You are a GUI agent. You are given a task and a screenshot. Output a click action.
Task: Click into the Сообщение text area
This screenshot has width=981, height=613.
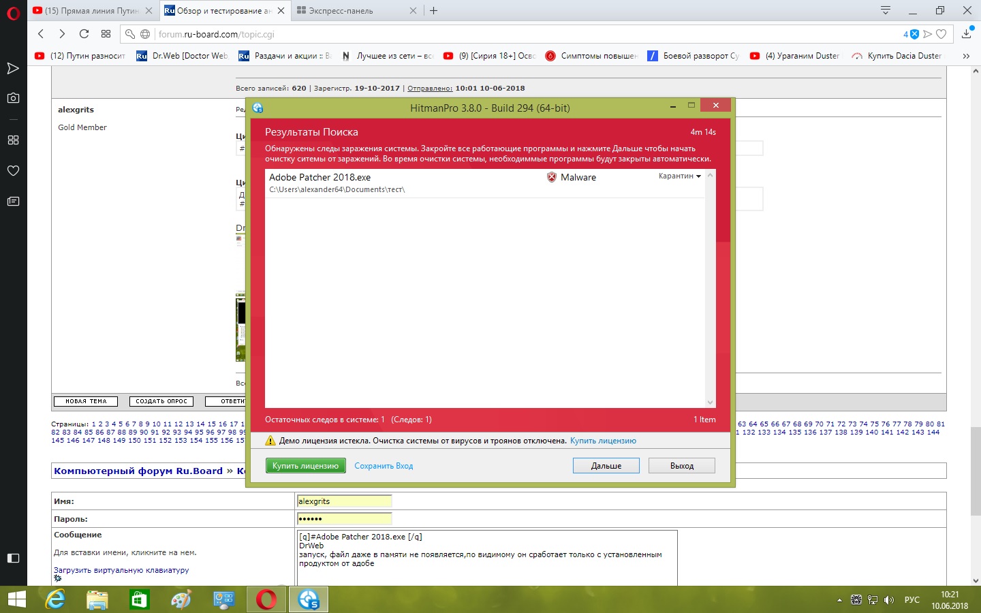(487, 558)
